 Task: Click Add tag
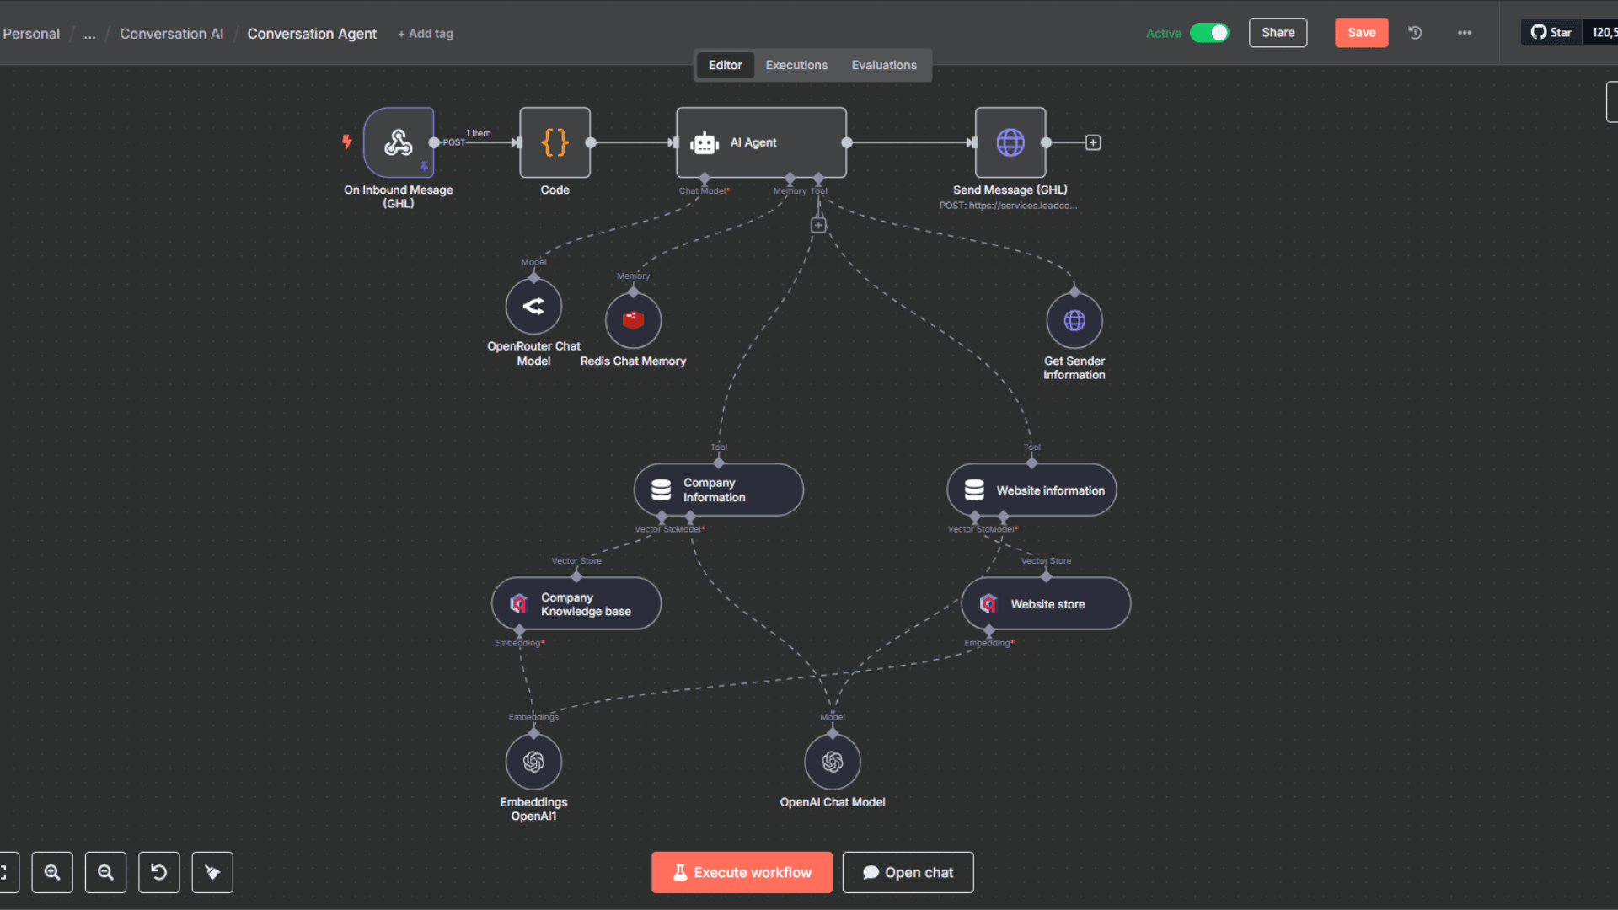point(426,34)
